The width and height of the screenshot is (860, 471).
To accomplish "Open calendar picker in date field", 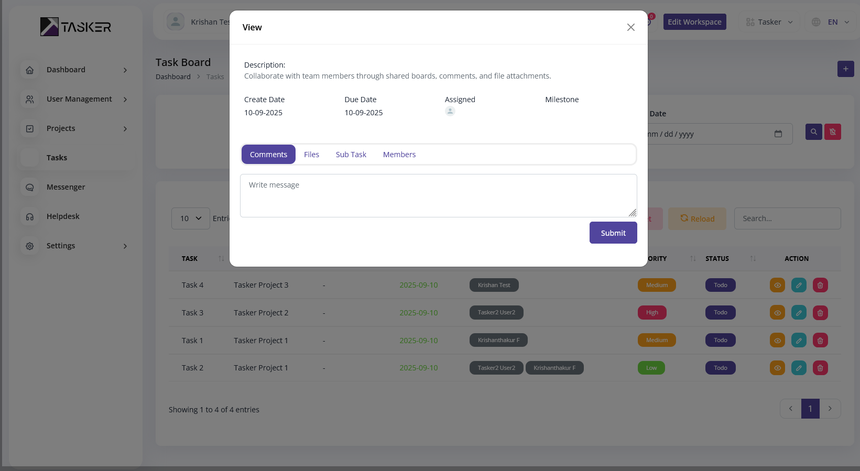I will coord(778,134).
